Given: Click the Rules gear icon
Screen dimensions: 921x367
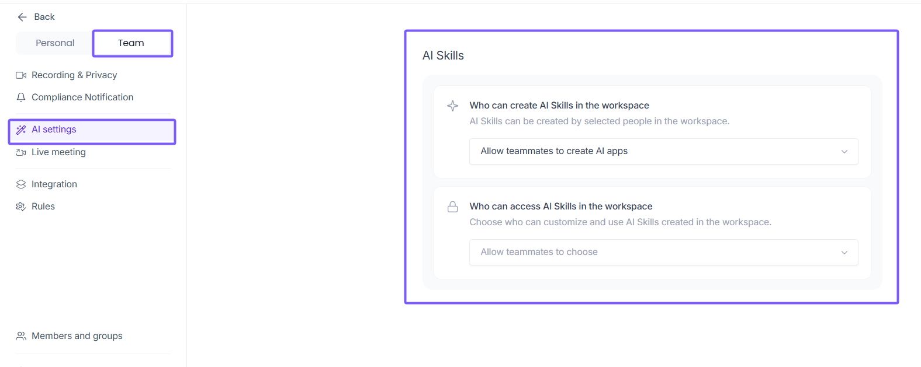Looking at the screenshot, I should point(21,207).
